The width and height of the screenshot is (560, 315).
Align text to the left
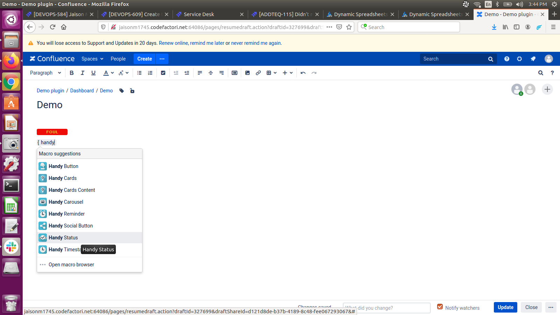(200, 73)
